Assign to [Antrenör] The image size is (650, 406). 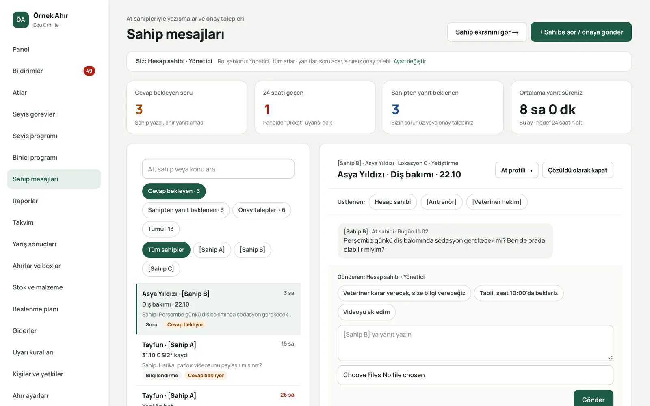click(x=442, y=202)
